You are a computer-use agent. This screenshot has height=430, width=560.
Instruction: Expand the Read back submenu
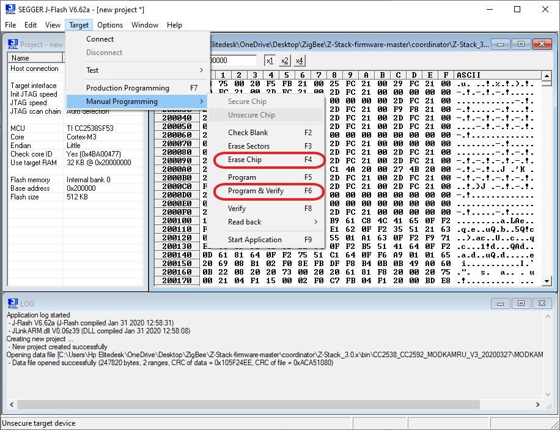pos(266,222)
